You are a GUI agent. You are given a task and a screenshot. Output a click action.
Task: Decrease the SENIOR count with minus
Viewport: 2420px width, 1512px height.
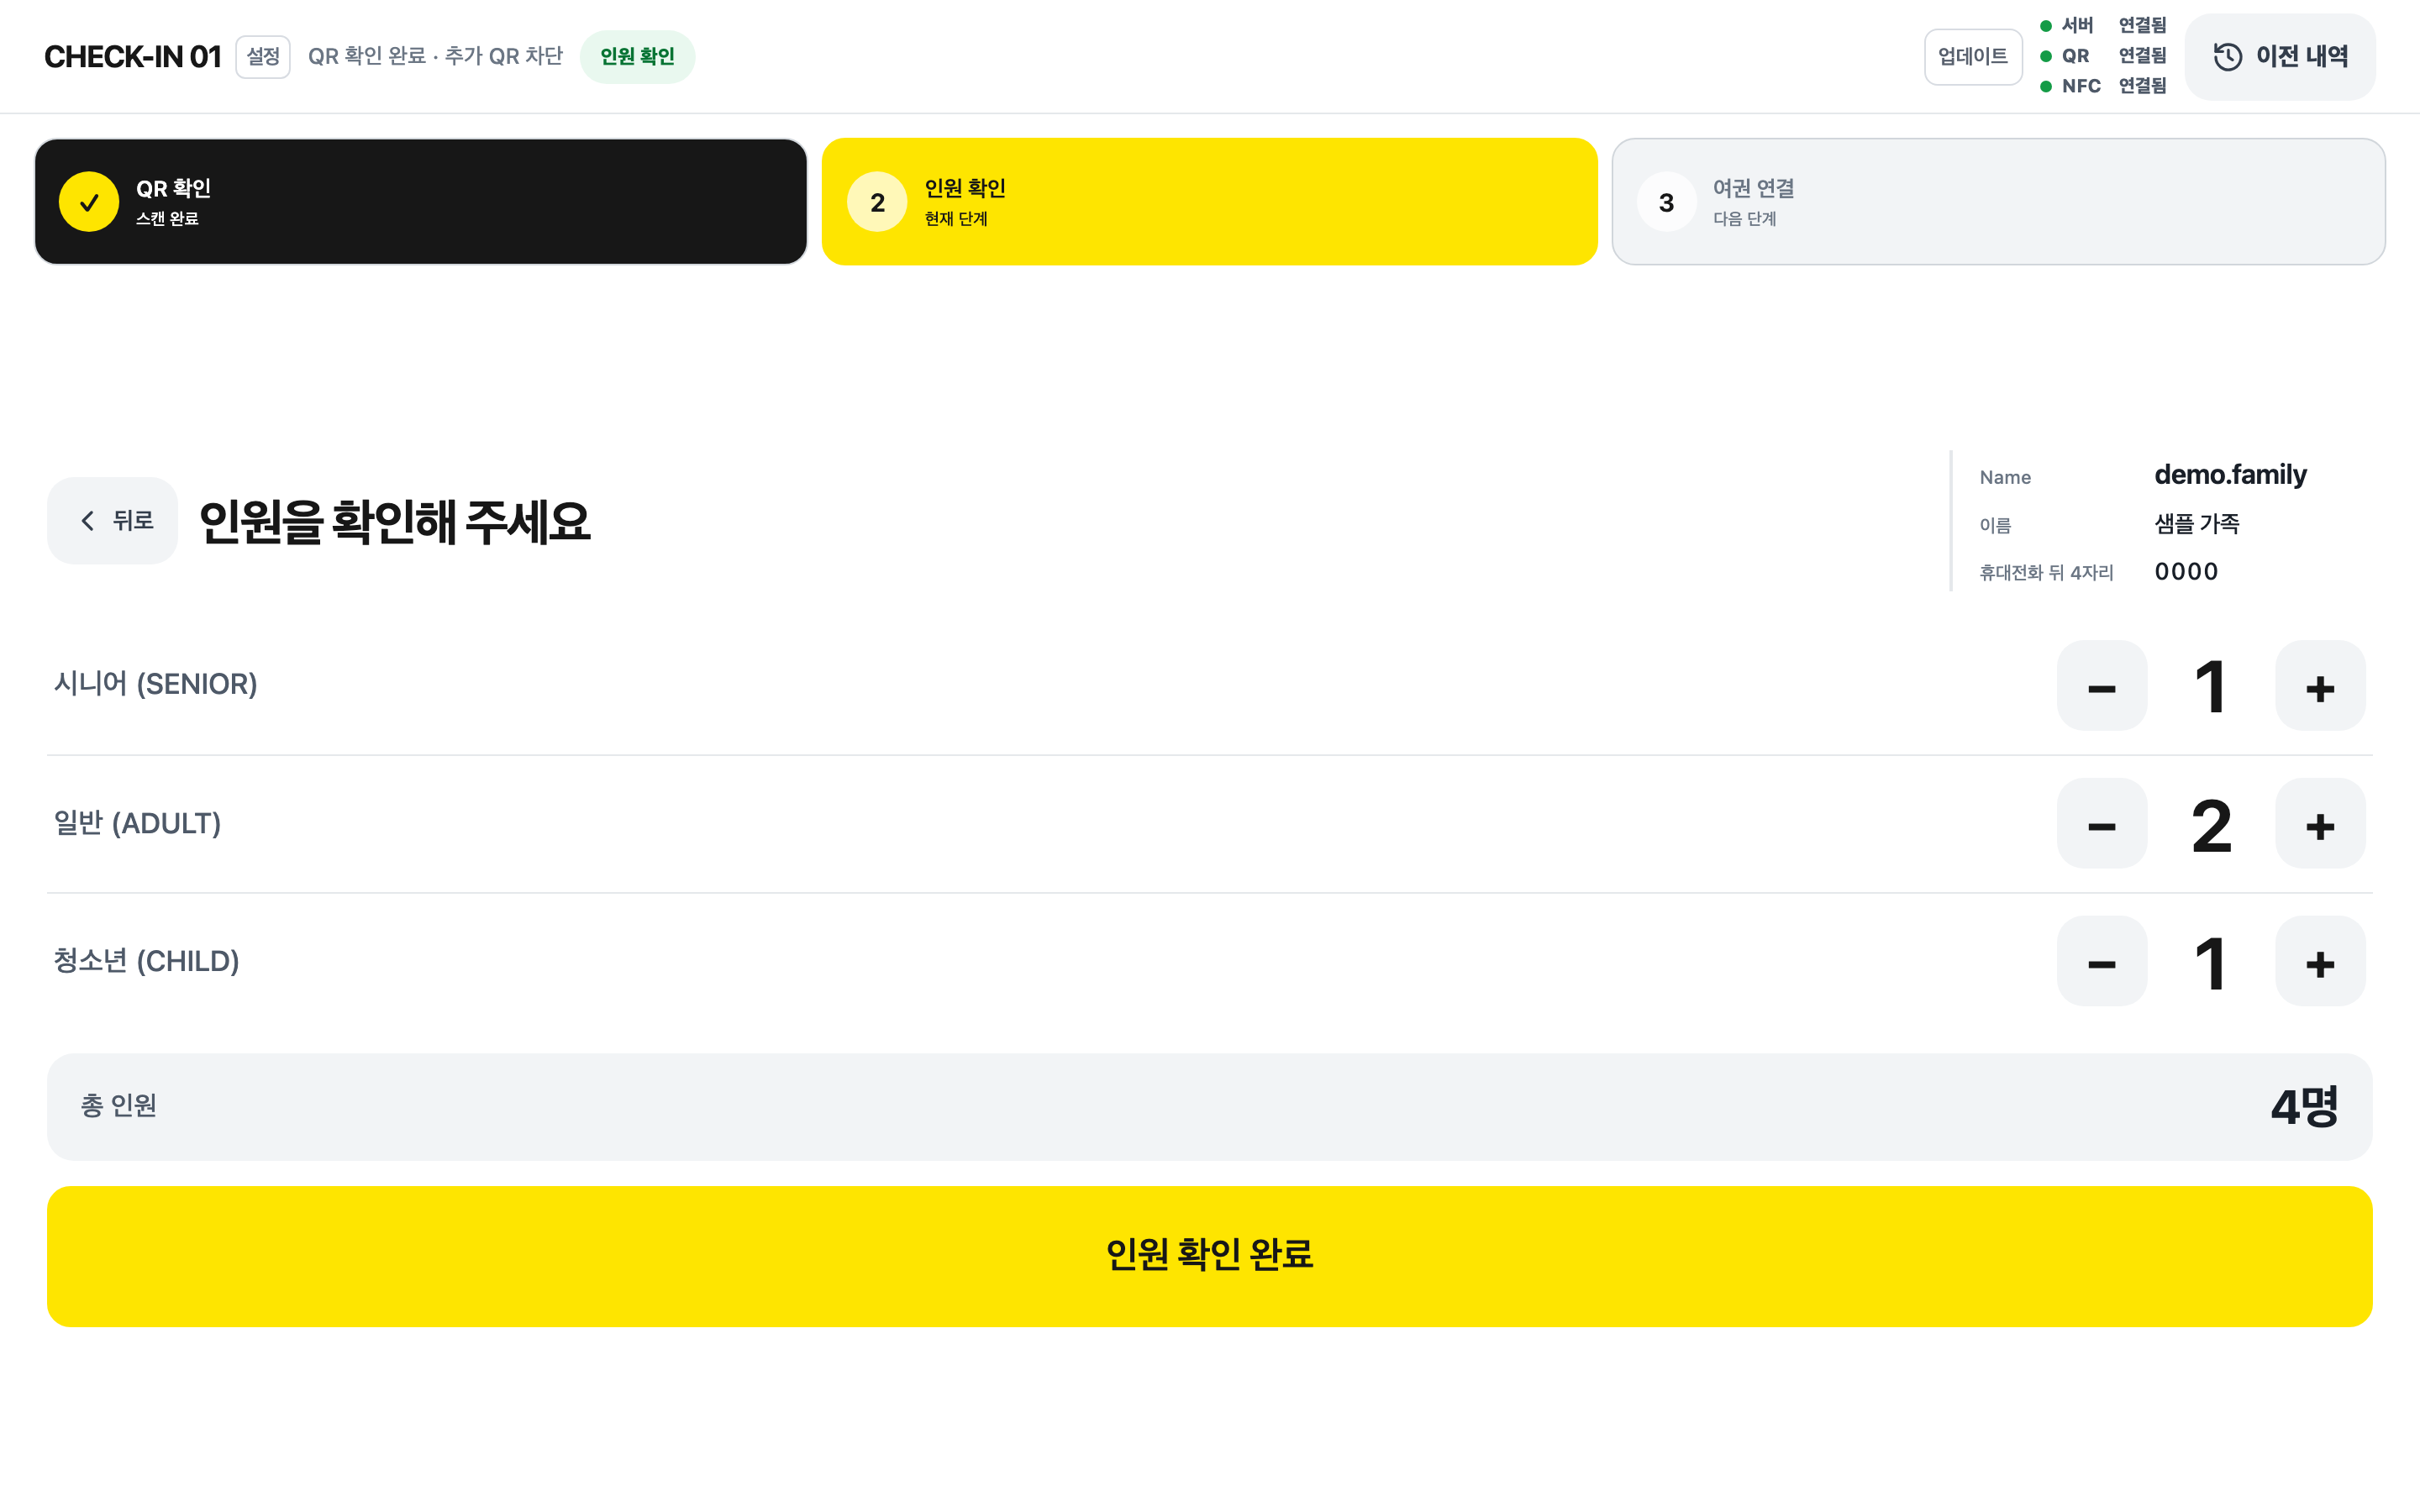[x=2102, y=686]
